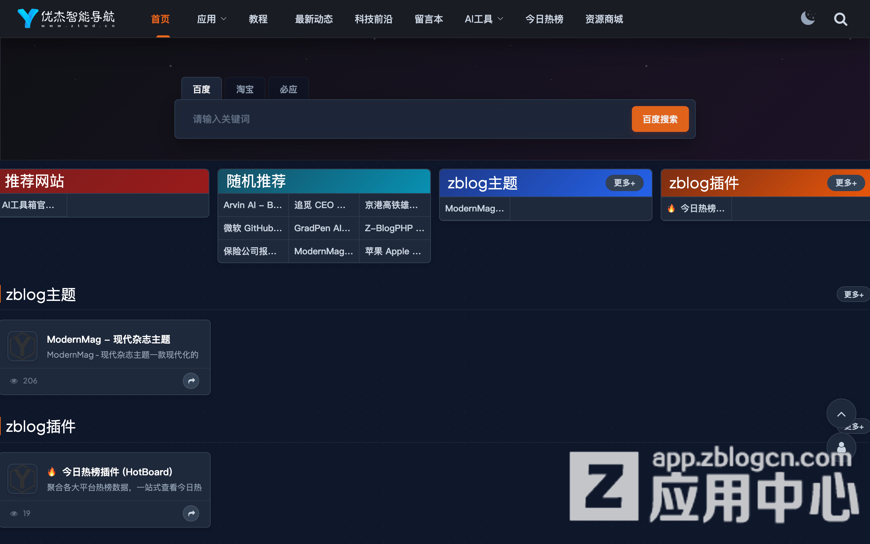This screenshot has height=544, width=870.
Task: Open the 微软 GitHub... link
Action: 253,228
